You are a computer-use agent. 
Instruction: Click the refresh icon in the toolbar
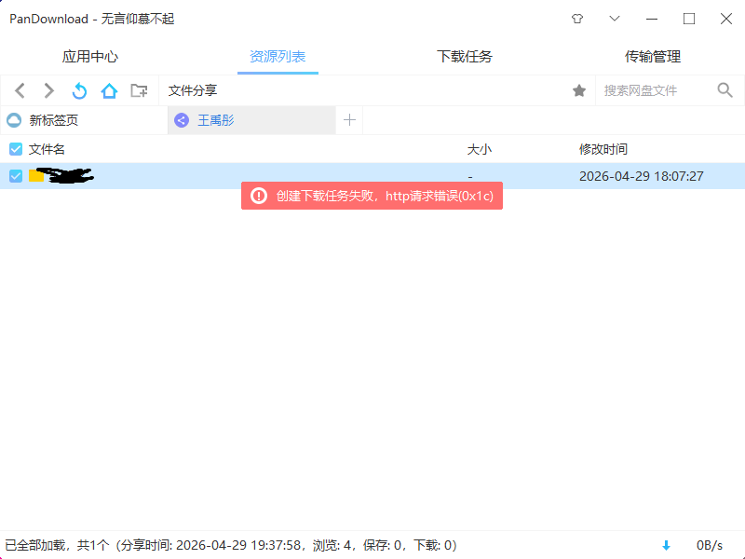(x=79, y=90)
